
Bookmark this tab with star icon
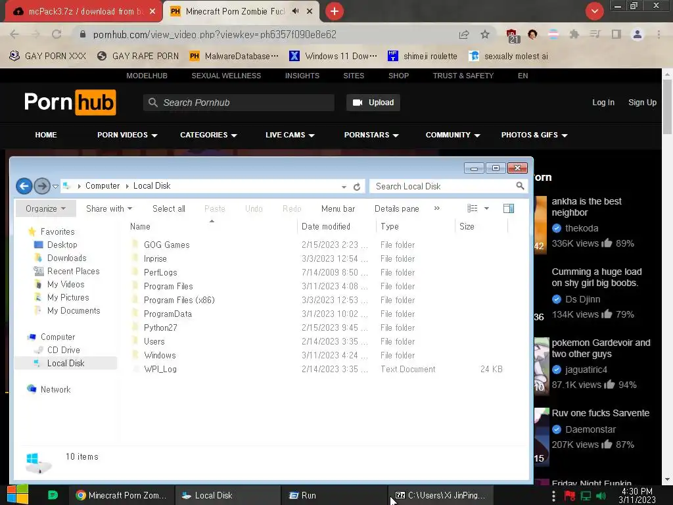(x=485, y=34)
